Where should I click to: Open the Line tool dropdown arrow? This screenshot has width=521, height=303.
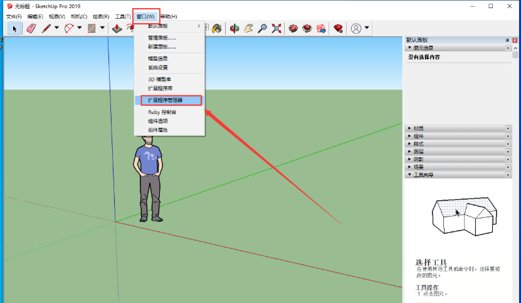point(57,28)
